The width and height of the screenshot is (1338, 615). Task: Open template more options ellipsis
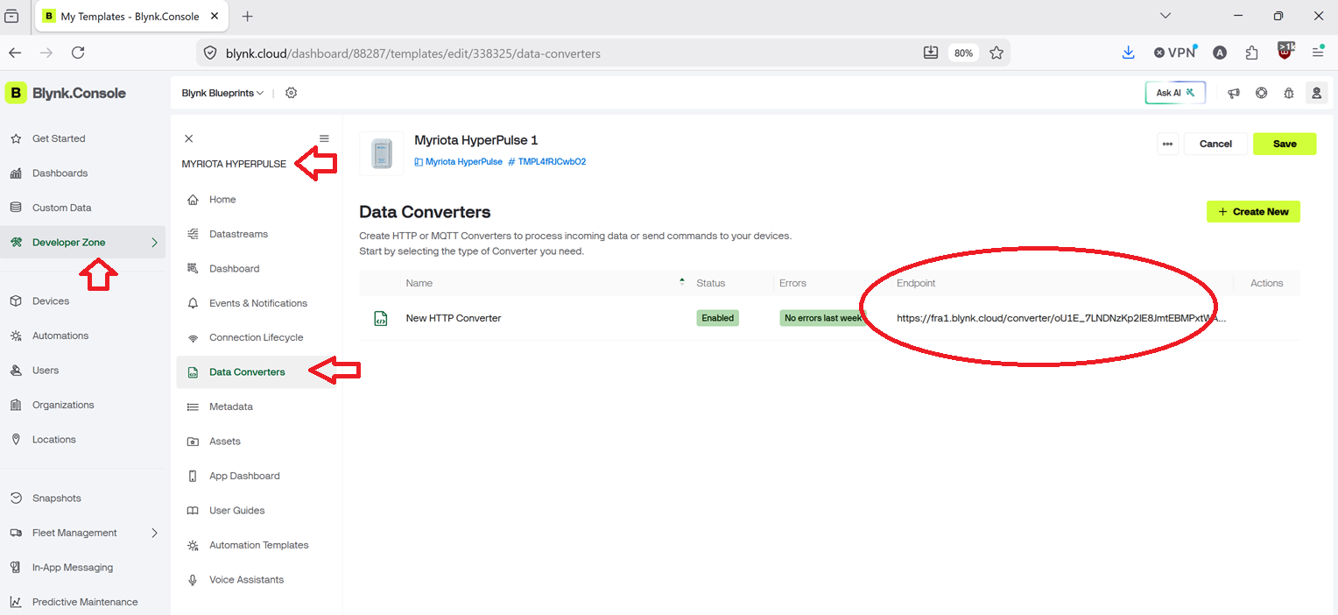pyautogui.click(x=1167, y=144)
